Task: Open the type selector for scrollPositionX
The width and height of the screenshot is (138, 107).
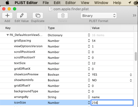Action: coord(89,52)
